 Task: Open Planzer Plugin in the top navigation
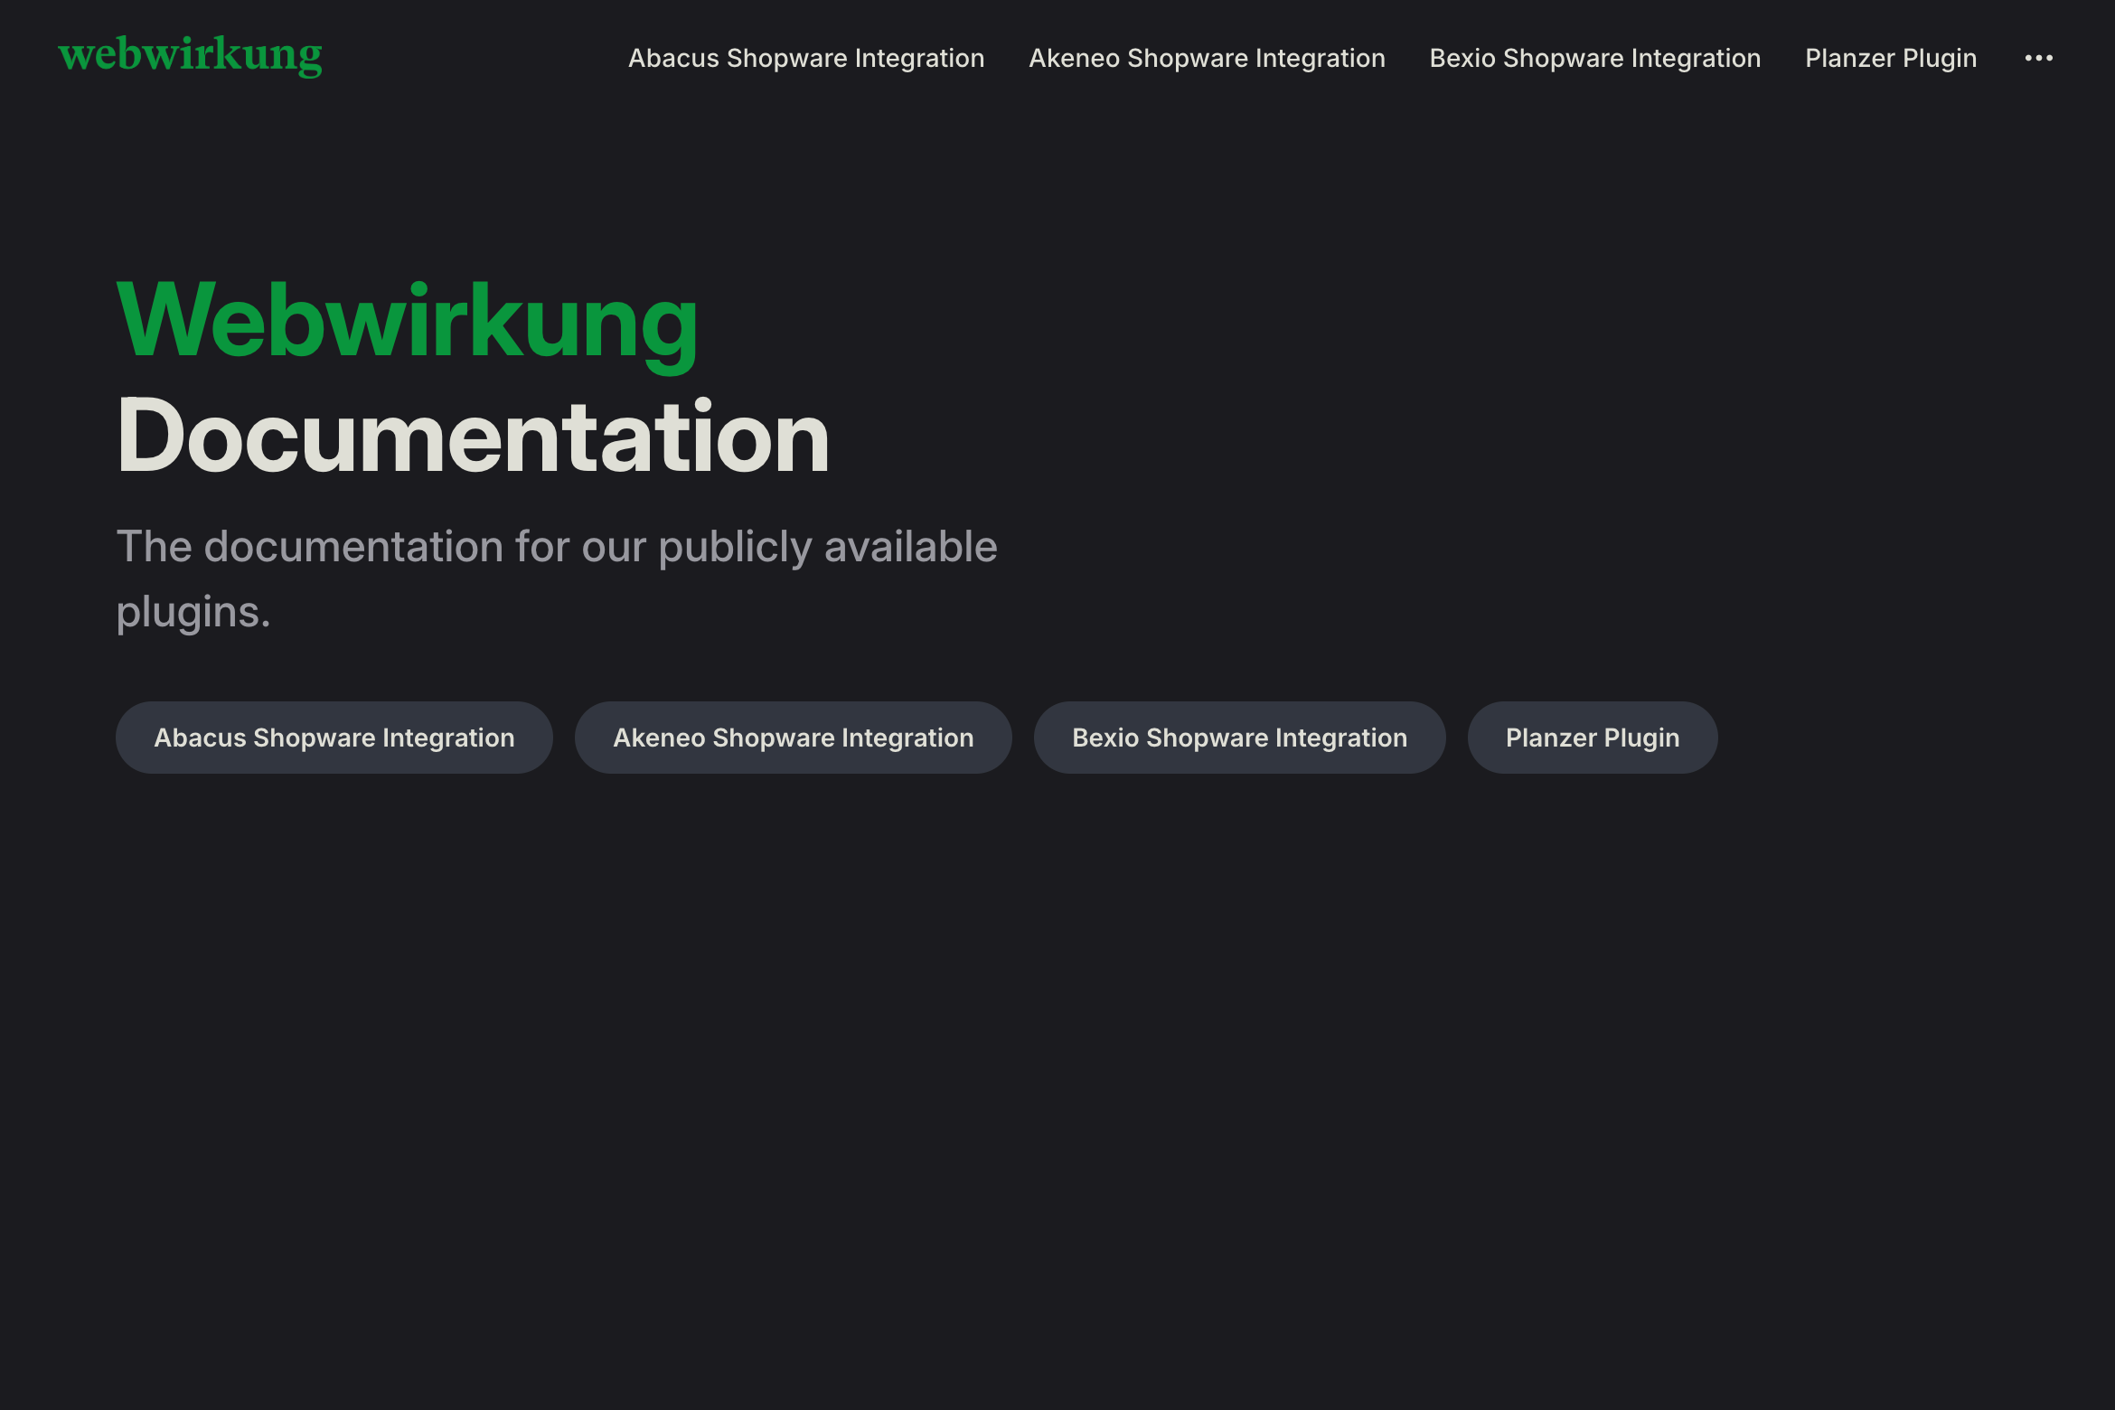[1891, 58]
